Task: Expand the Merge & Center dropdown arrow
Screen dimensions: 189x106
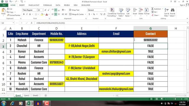Action: click(x=85, y=14)
